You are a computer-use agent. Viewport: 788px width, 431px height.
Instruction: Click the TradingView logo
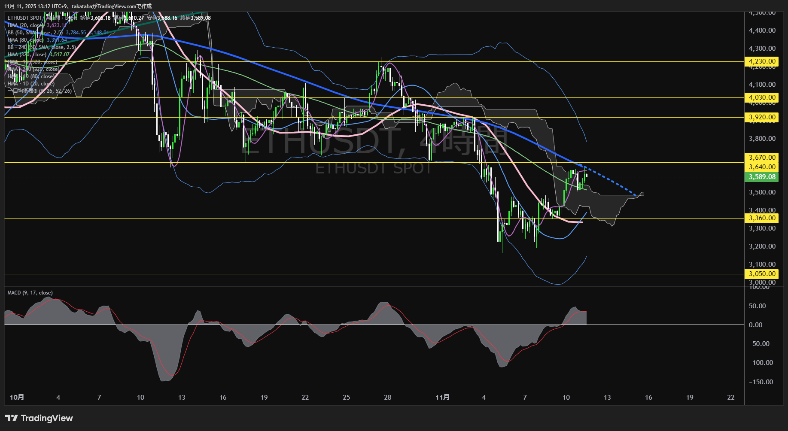[39, 418]
